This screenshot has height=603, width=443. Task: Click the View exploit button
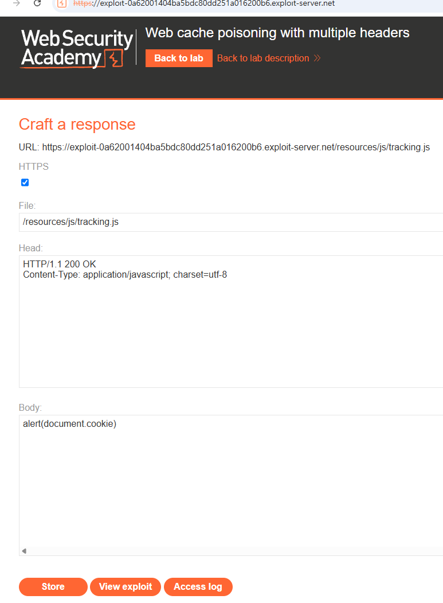(126, 586)
